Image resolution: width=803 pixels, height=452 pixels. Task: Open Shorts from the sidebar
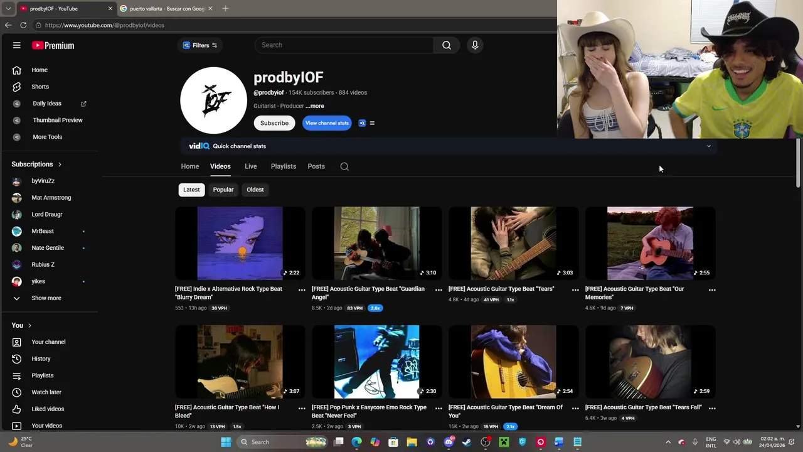pyautogui.click(x=40, y=87)
